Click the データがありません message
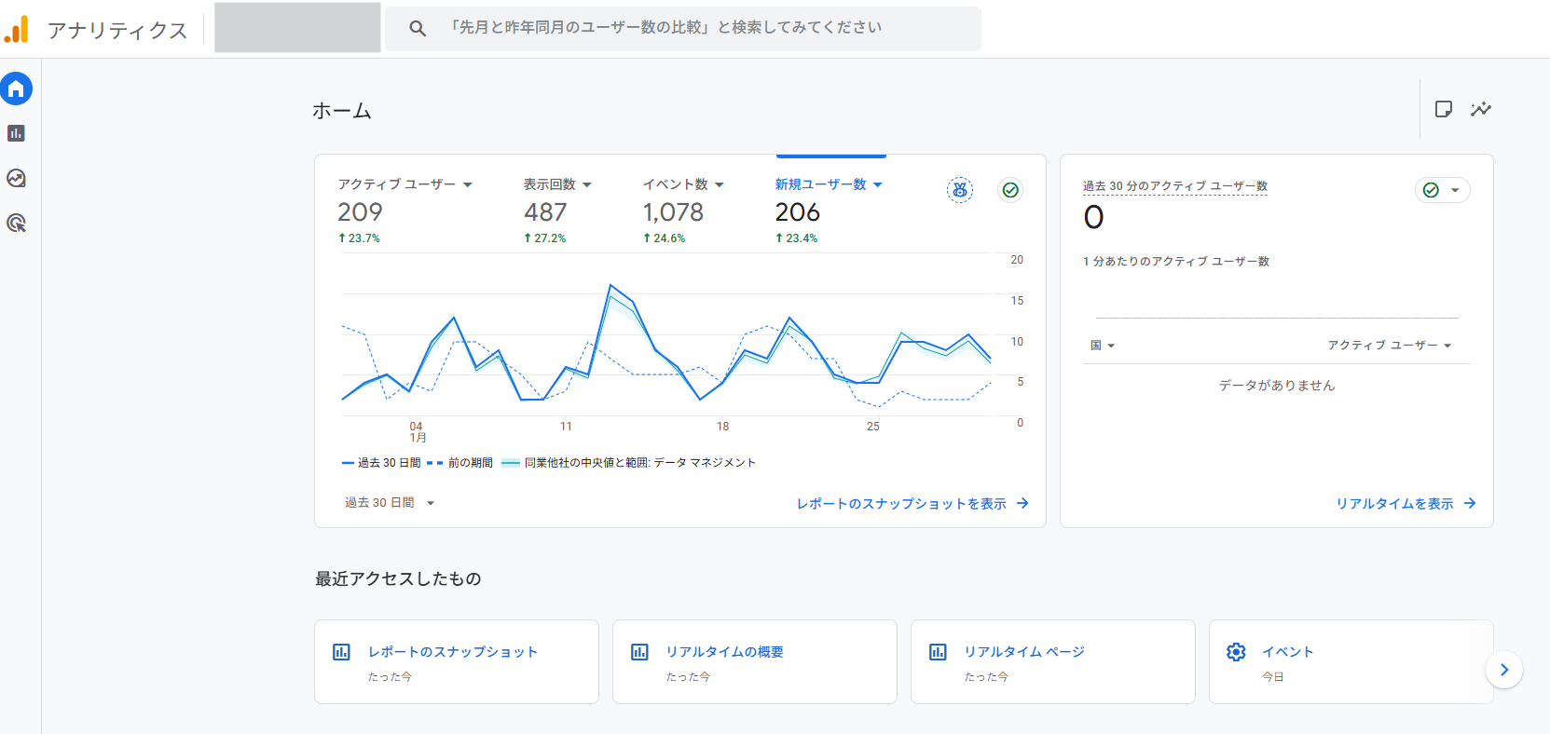 [1277, 385]
